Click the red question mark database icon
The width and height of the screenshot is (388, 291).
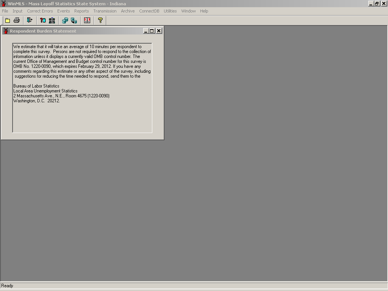43,20
